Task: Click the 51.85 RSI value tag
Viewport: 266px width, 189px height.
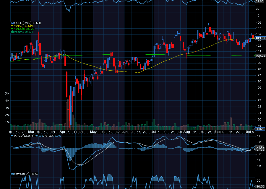Action: point(259,1)
